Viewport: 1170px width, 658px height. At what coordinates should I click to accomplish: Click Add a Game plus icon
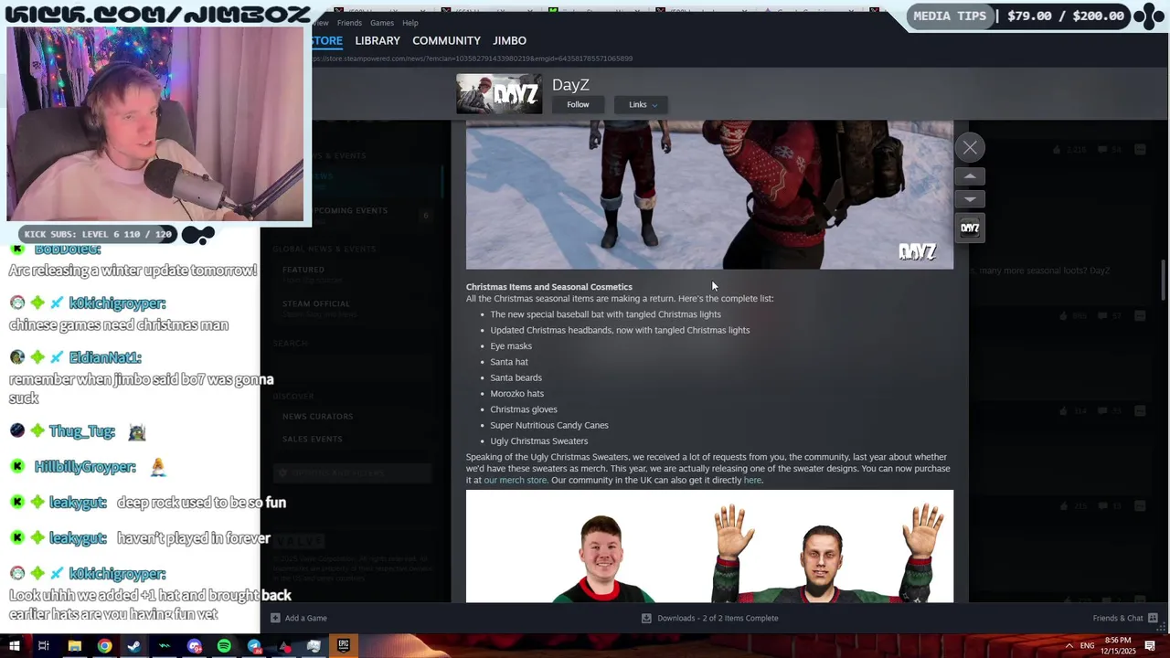point(275,618)
